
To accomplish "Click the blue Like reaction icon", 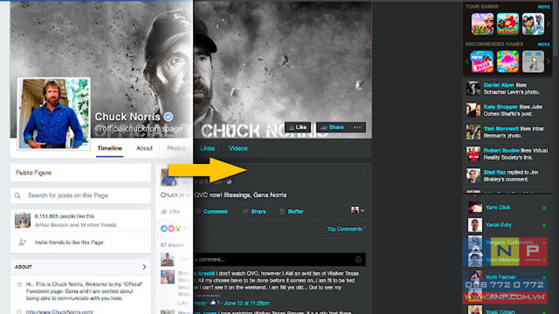I will pos(164,229).
